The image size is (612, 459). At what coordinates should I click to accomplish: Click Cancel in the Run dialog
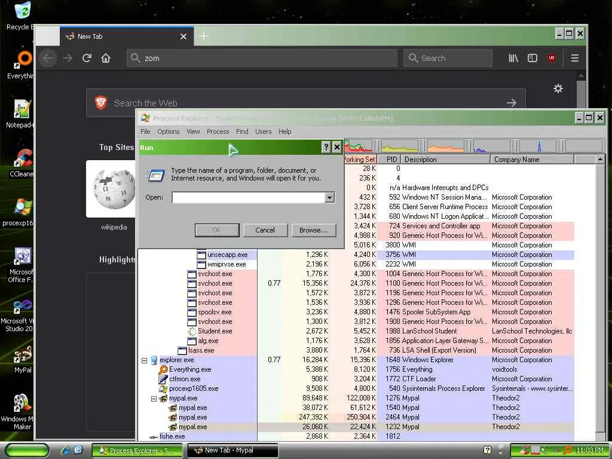pyautogui.click(x=265, y=230)
